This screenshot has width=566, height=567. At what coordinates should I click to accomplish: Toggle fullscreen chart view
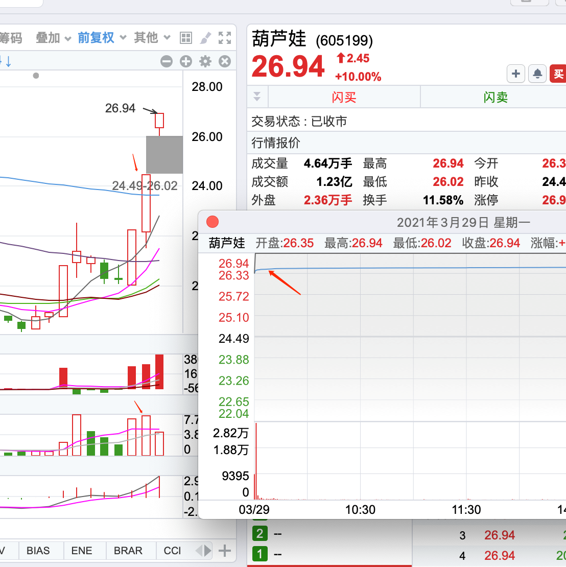tap(225, 38)
